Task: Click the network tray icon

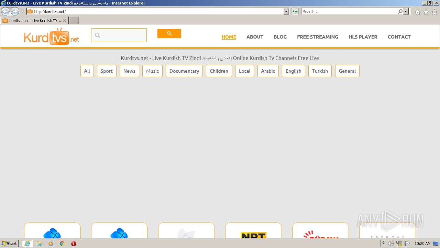Action: pyautogui.click(x=399, y=244)
